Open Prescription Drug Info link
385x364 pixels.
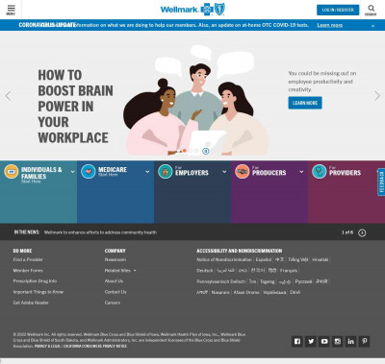tap(35, 281)
